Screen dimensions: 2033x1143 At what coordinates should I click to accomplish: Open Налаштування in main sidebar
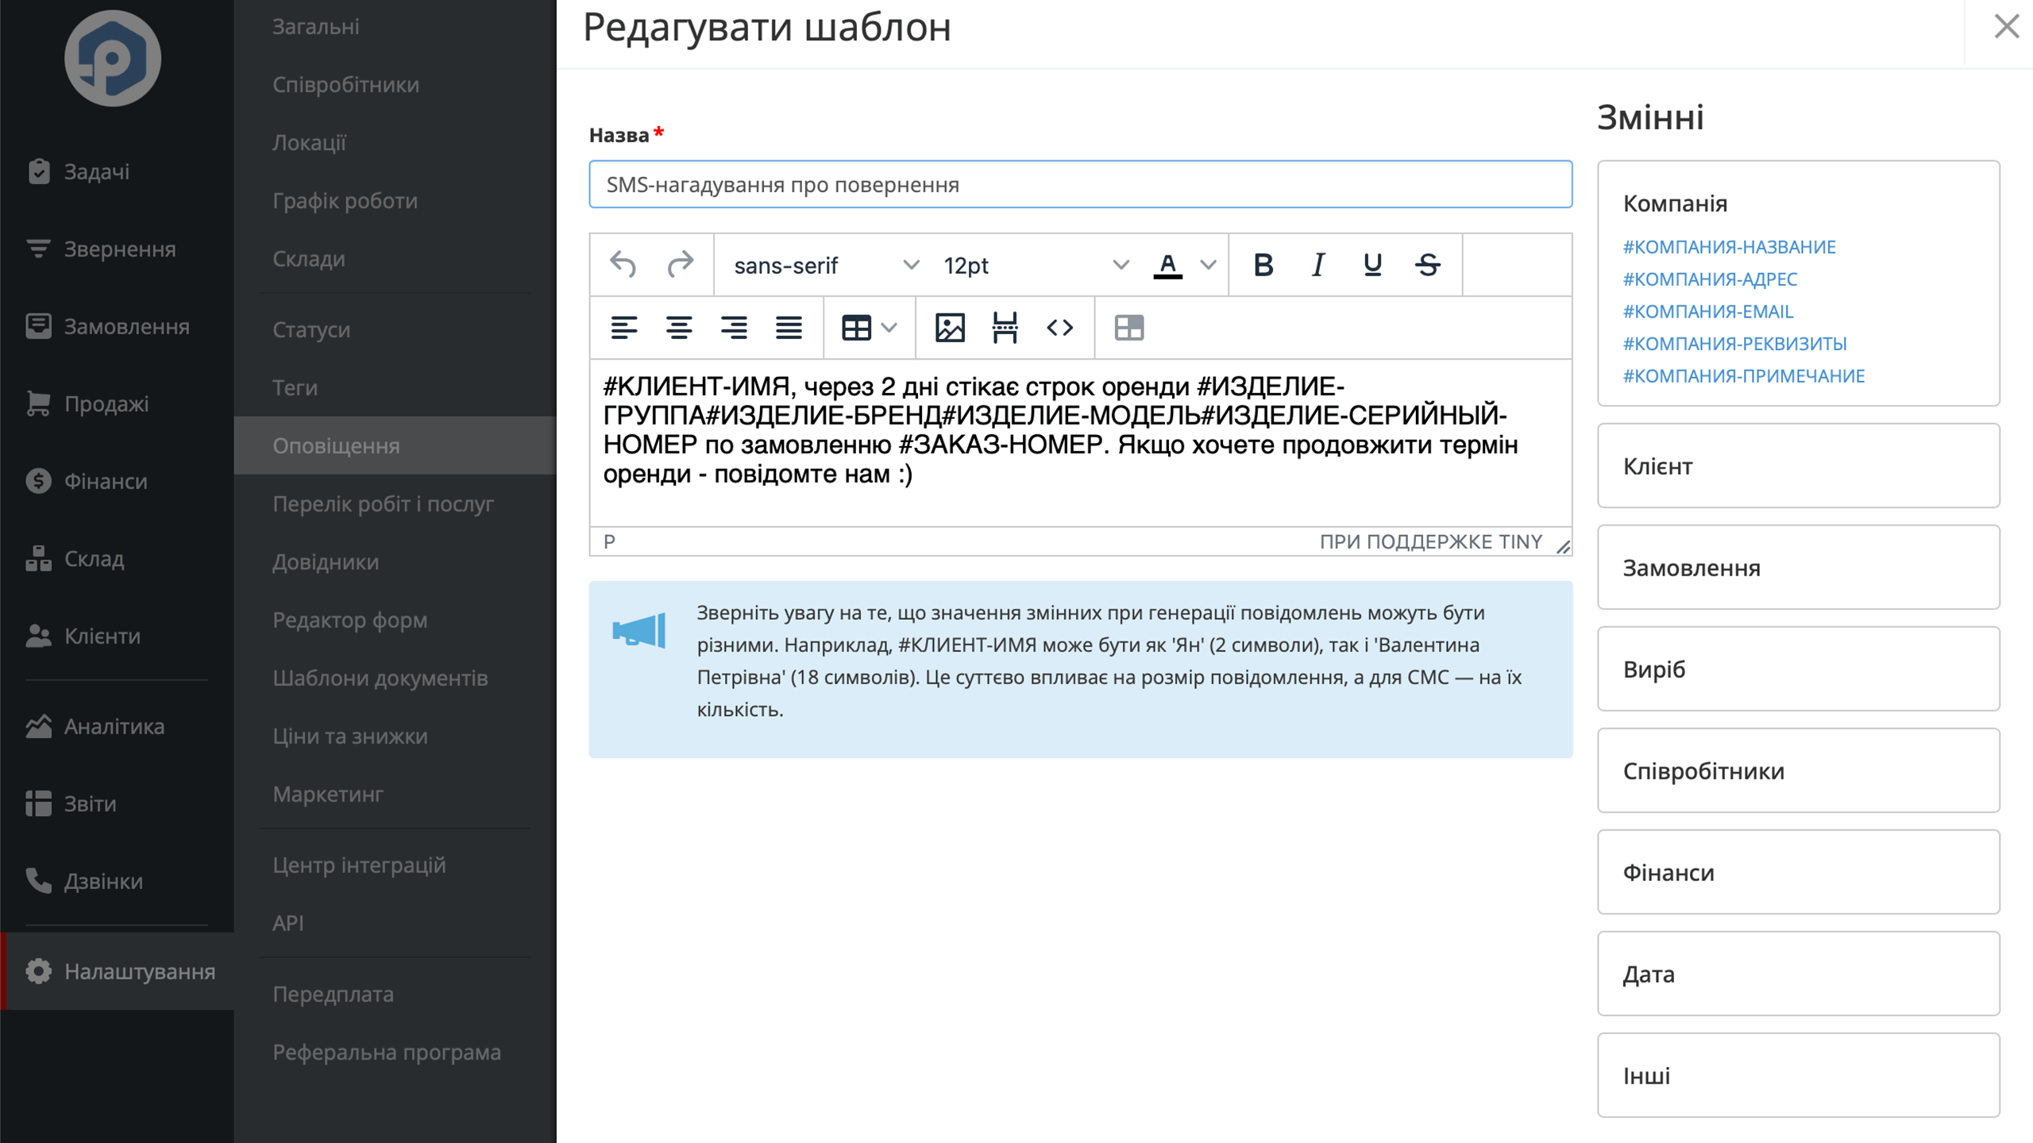[117, 972]
